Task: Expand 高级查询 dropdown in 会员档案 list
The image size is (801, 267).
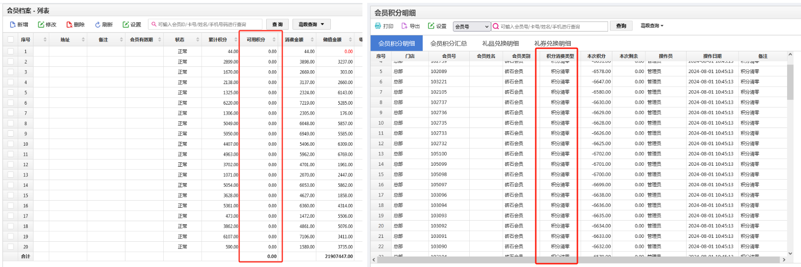Action: (311, 24)
